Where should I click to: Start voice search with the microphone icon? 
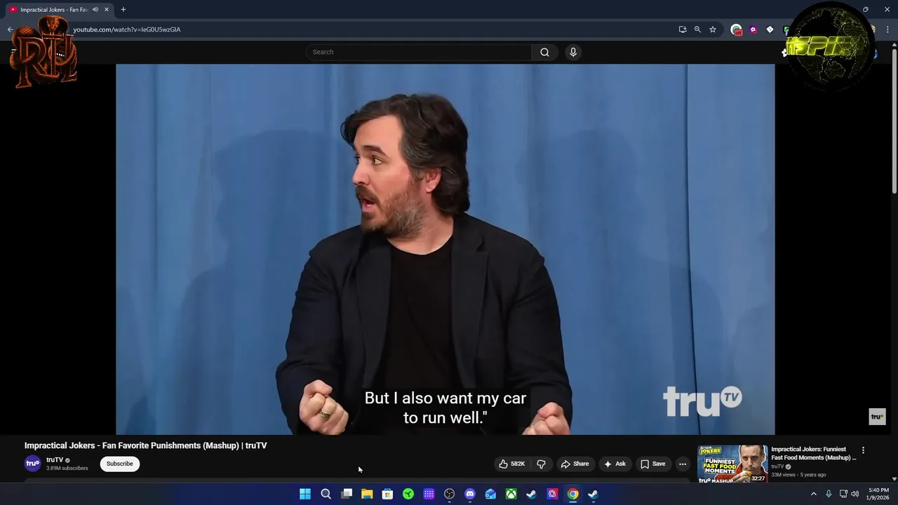coord(573,52)
